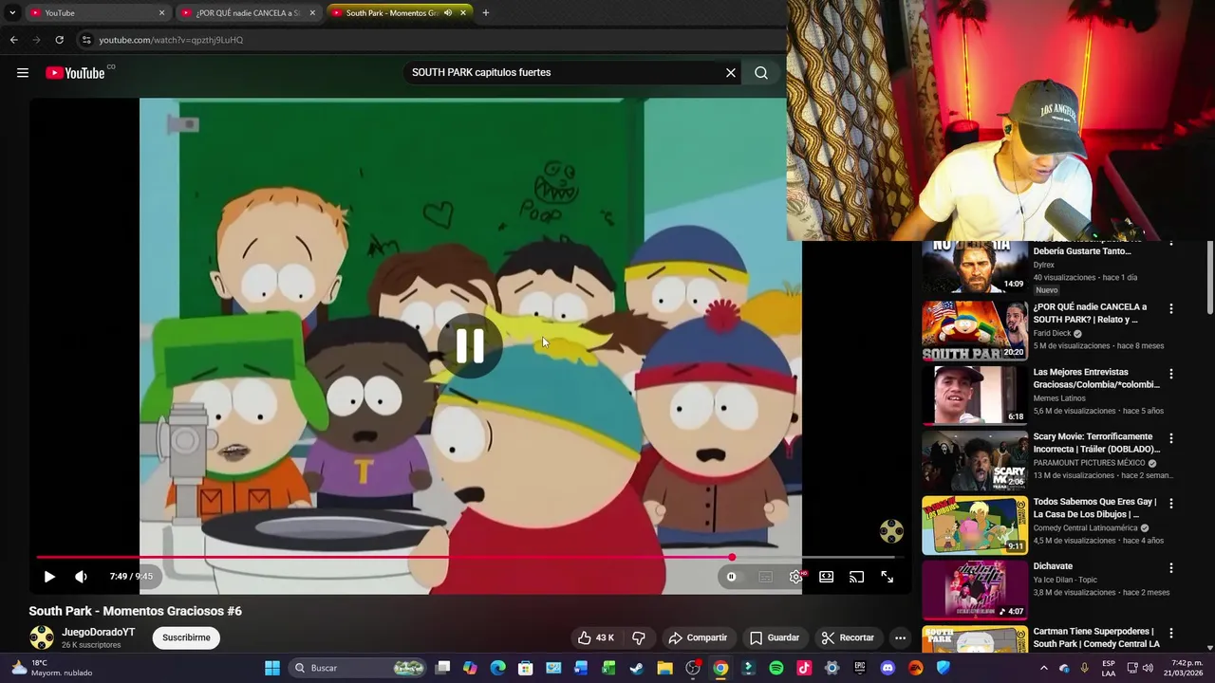This screenshot has width=1215, height=683.
Task: Open Excel from the taskbar
Action: 609,668
